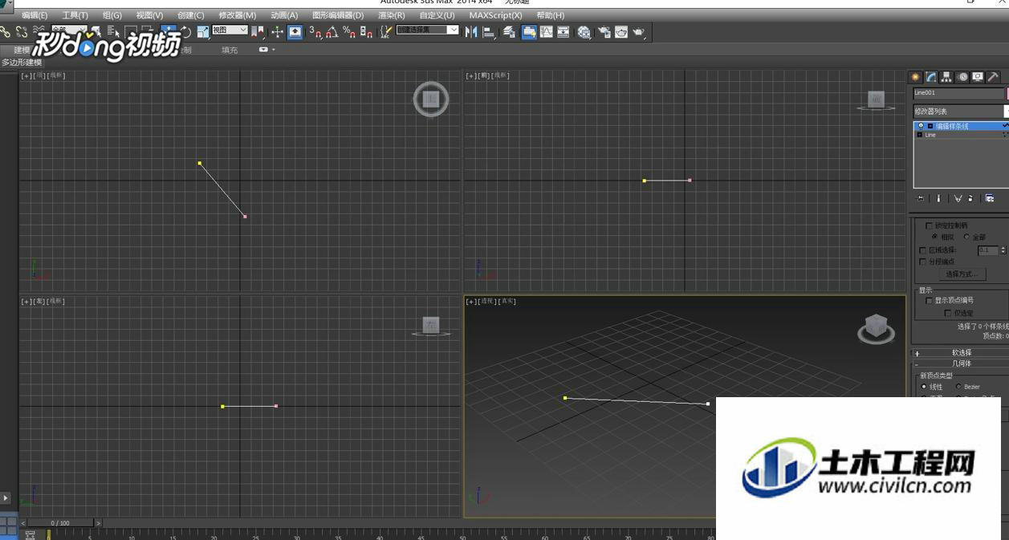Select the Link tool in main toolbar
The height and width of the screenshot is (540, 1009).
click(5, 31)
